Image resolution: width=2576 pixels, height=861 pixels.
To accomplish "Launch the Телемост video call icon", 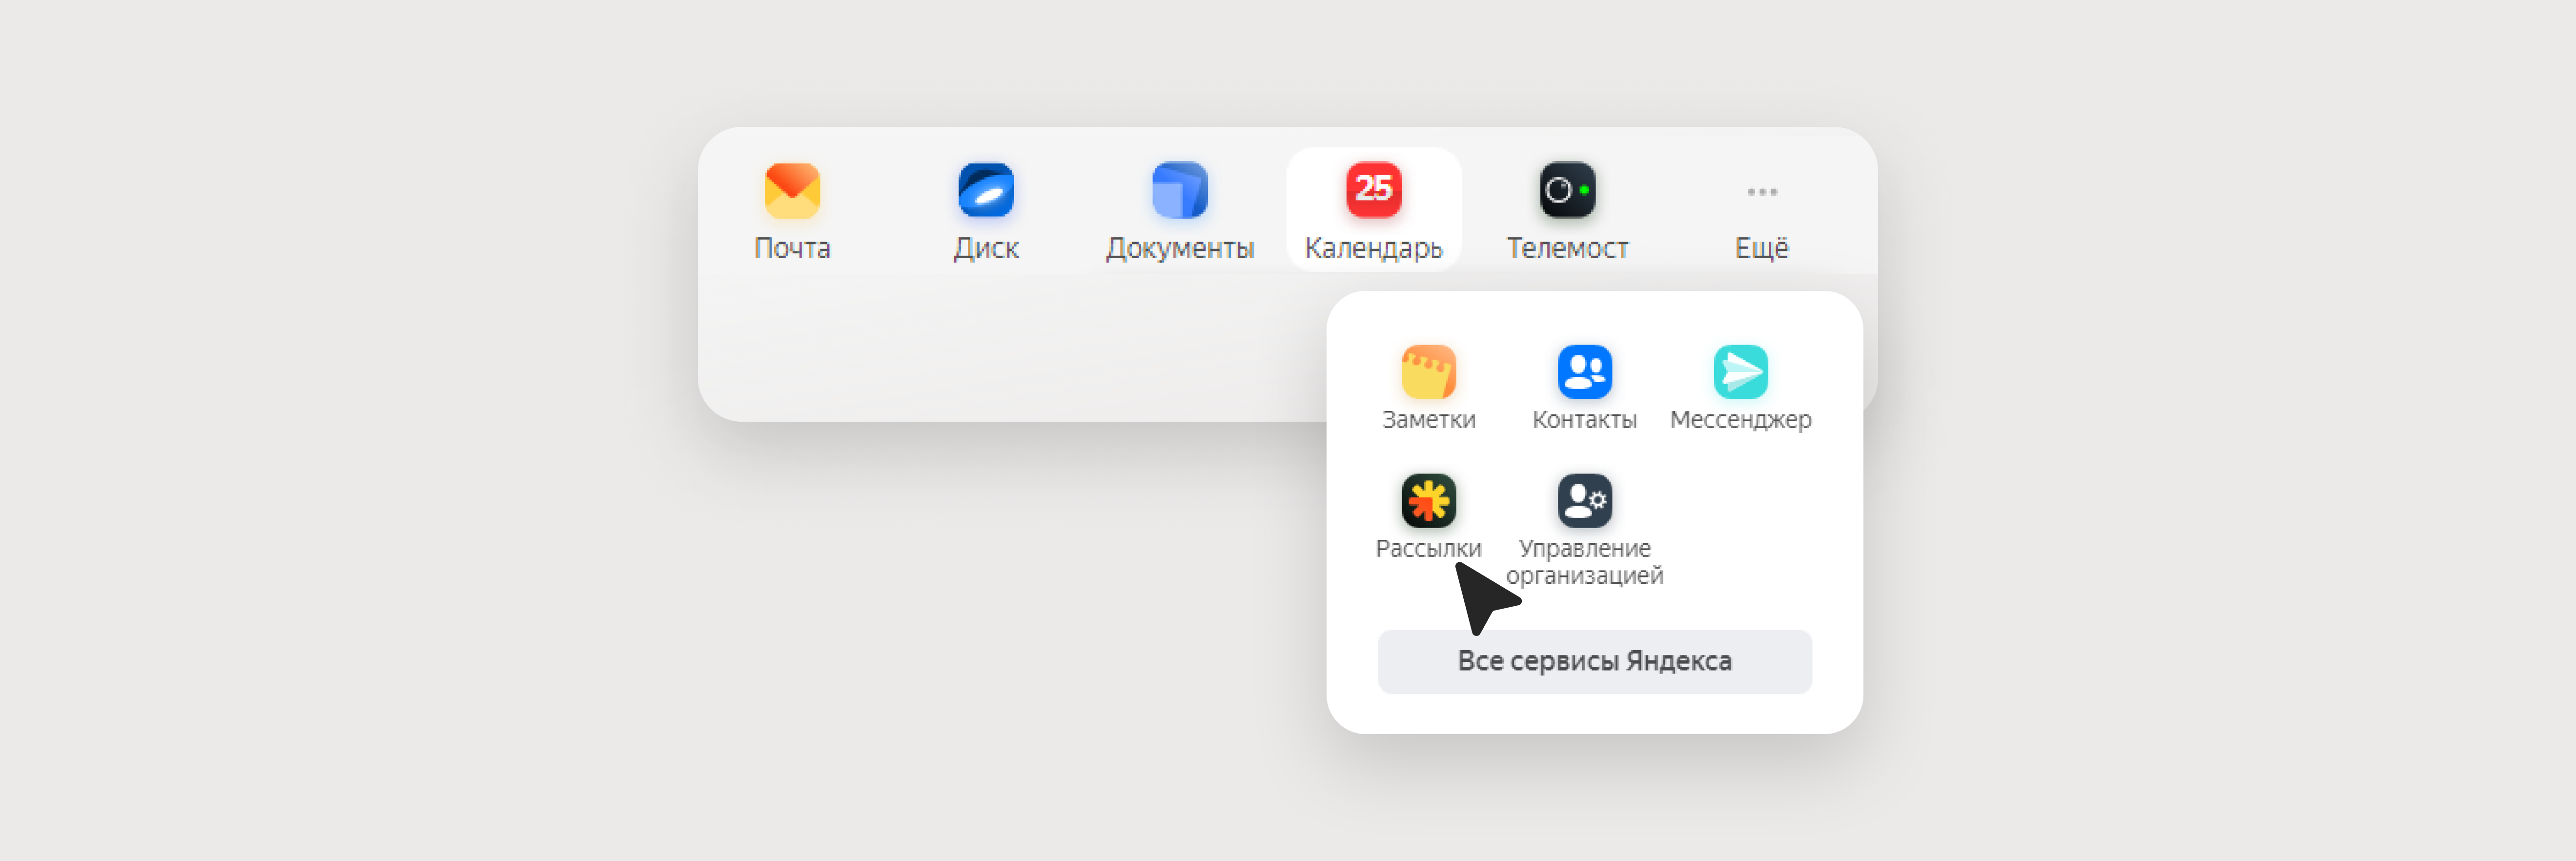I will pos(1567,190).
